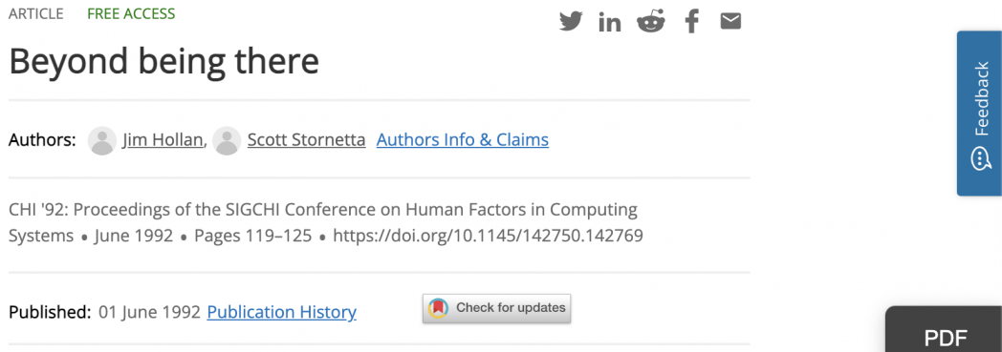Open Authors Info & Claims
This screenshot has height=352, width=1002.
tap(463, 139)
